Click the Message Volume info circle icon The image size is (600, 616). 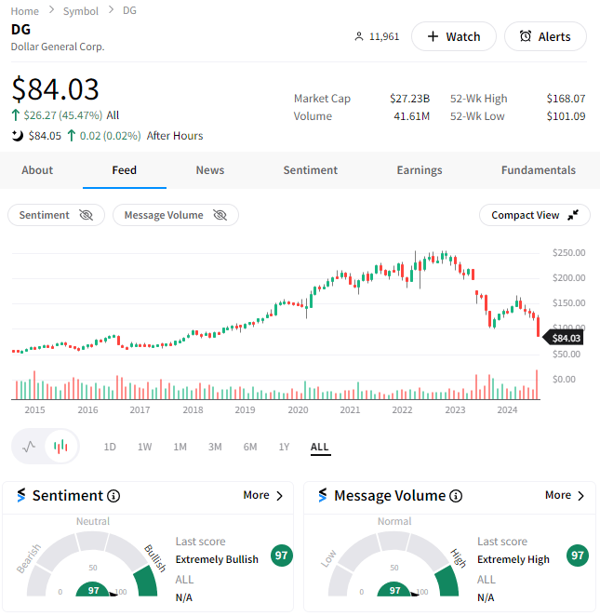[x=456, y=496]
